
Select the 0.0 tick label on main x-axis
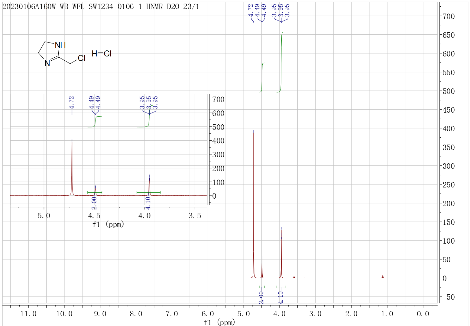(423, 314)
